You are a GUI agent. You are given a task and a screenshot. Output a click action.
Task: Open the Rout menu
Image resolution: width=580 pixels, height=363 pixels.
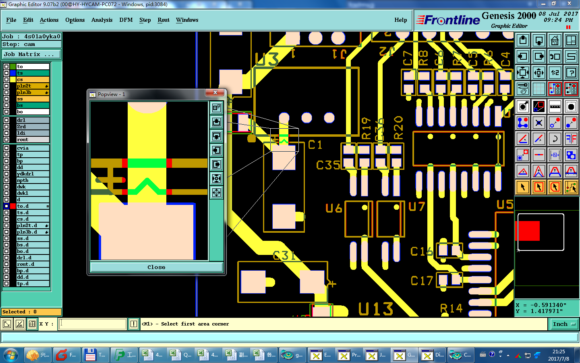[164, 20]
